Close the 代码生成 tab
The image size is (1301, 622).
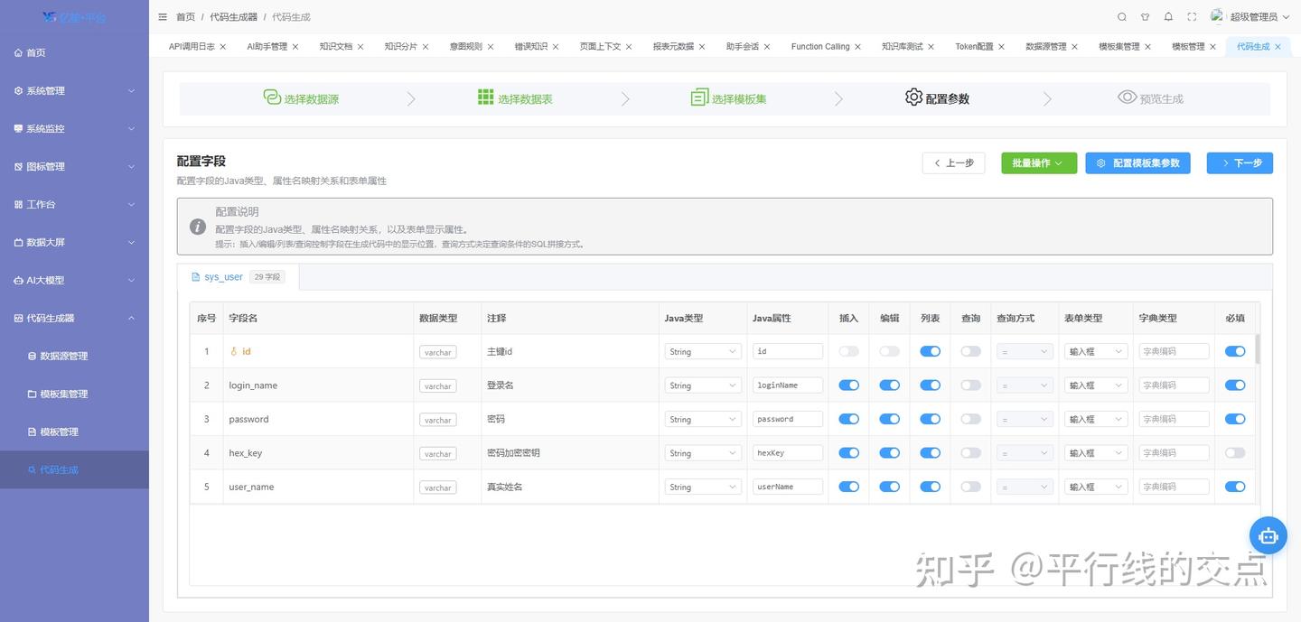pos(1278,47)
